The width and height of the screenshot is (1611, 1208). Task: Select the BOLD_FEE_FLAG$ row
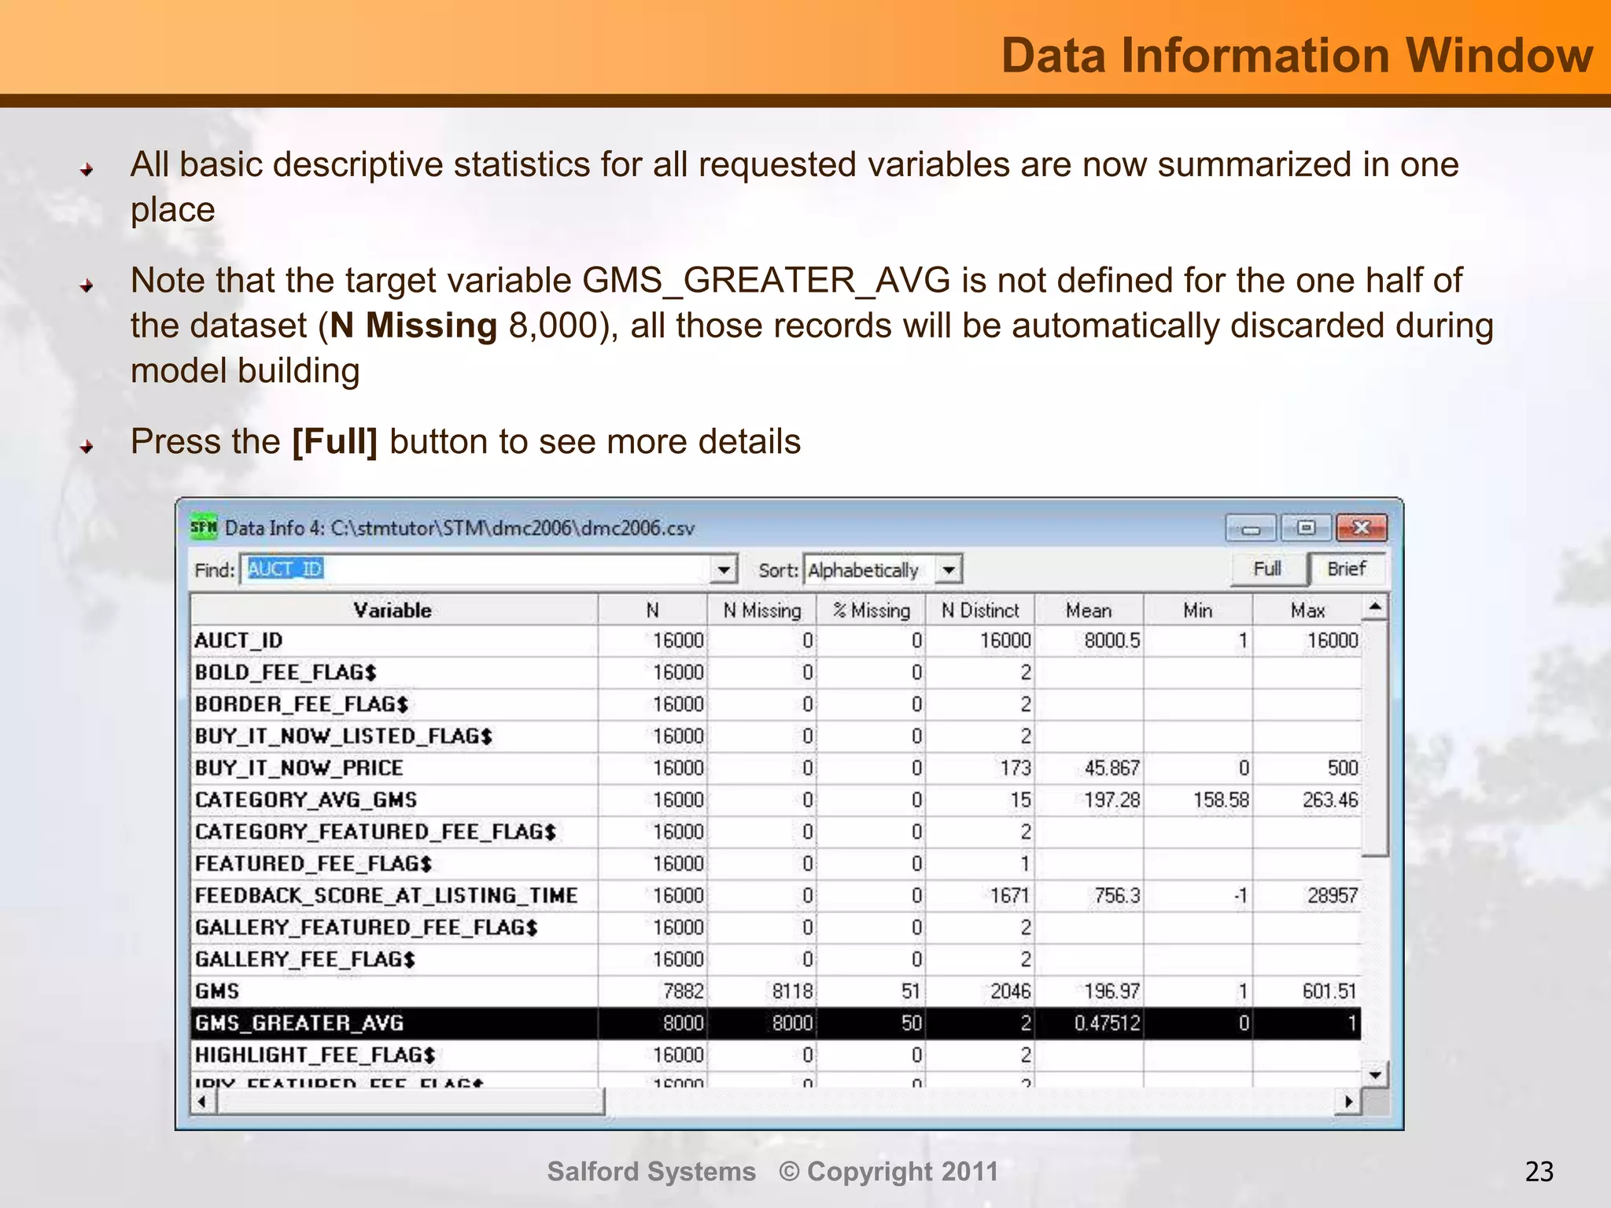coord(776,673)
